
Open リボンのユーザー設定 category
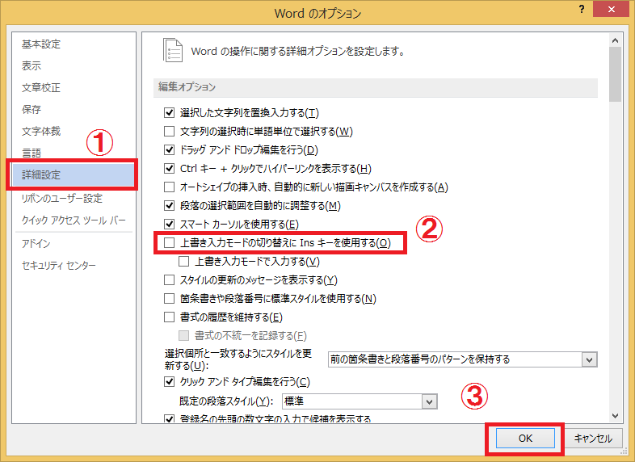pyautogui.click(x=61, y=199)
